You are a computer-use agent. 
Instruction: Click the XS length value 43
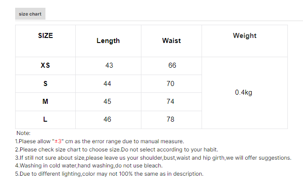pos(109,65)
